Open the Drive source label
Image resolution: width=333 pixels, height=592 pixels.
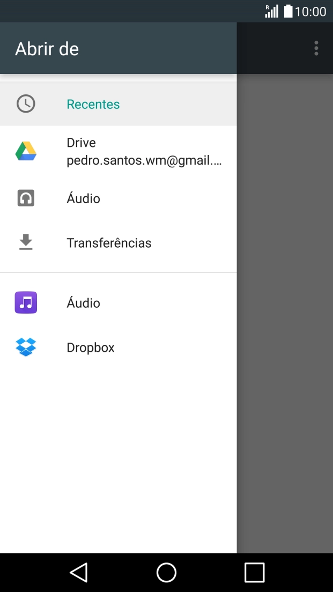click(x=82, y=143)
